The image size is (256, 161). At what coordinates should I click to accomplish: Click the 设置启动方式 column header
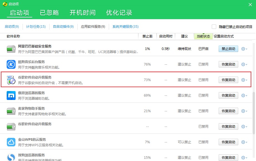coord(224,36)
